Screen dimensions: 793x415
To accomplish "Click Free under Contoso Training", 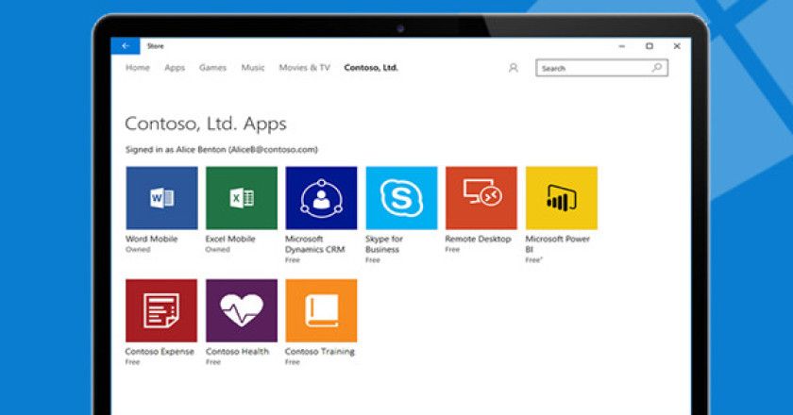I will click(x=293, y=362).
